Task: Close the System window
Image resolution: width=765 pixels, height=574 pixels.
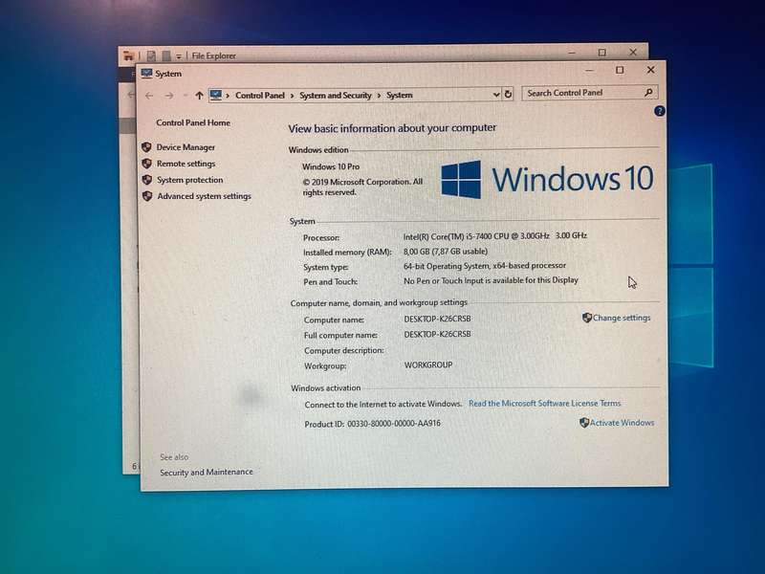Action: point(650,70)
